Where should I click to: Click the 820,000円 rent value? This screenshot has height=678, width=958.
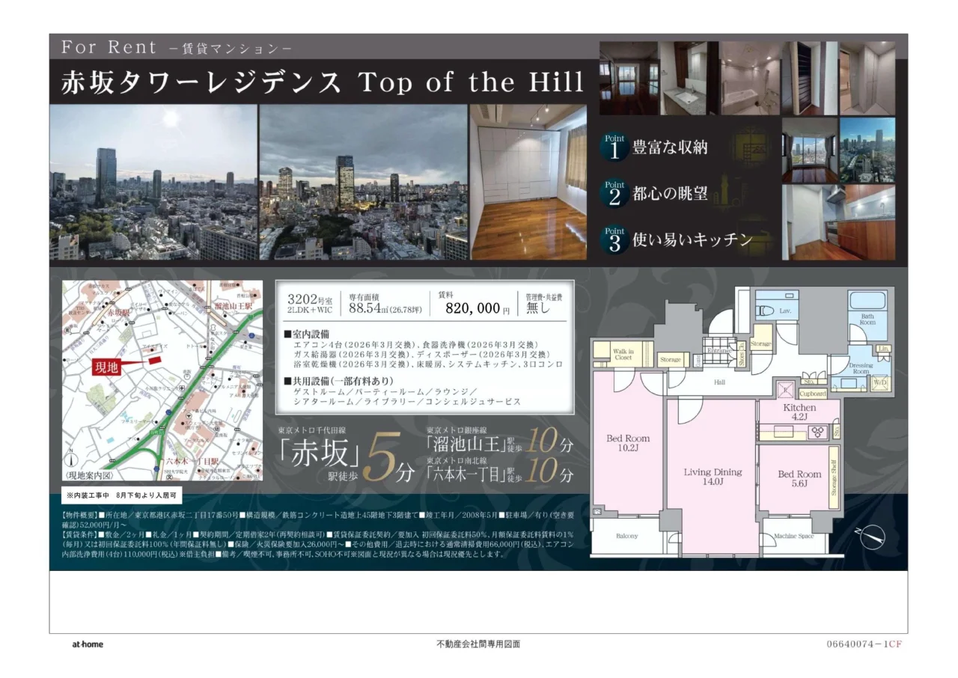click(478, 308)
